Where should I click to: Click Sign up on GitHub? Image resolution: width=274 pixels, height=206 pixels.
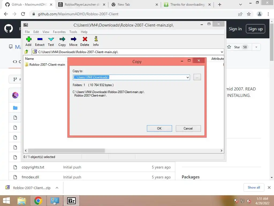click(x=256, y=29)
